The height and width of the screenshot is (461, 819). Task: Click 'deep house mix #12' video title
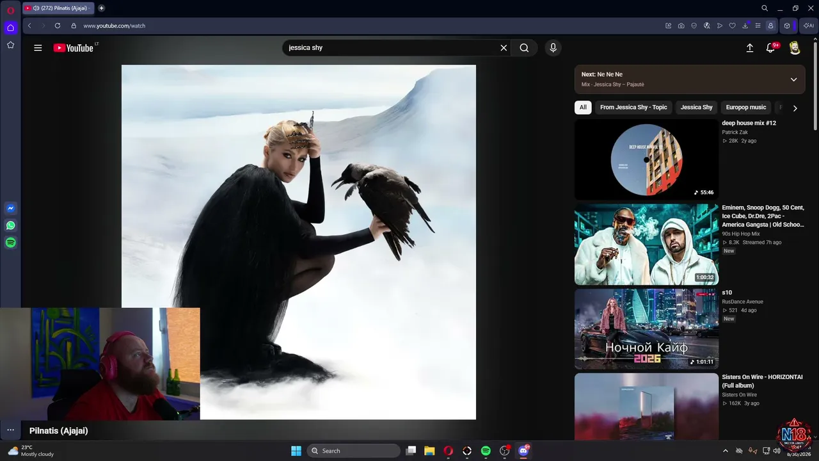pyautogui.click(x=749, y=123)
